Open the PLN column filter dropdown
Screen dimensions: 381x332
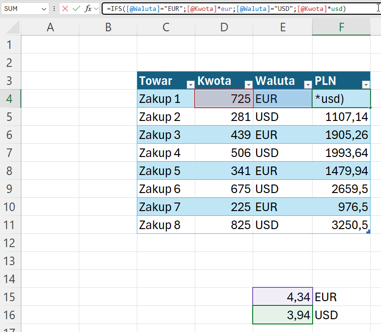coord(365,84)
